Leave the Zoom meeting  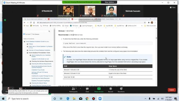pos(172,90)
